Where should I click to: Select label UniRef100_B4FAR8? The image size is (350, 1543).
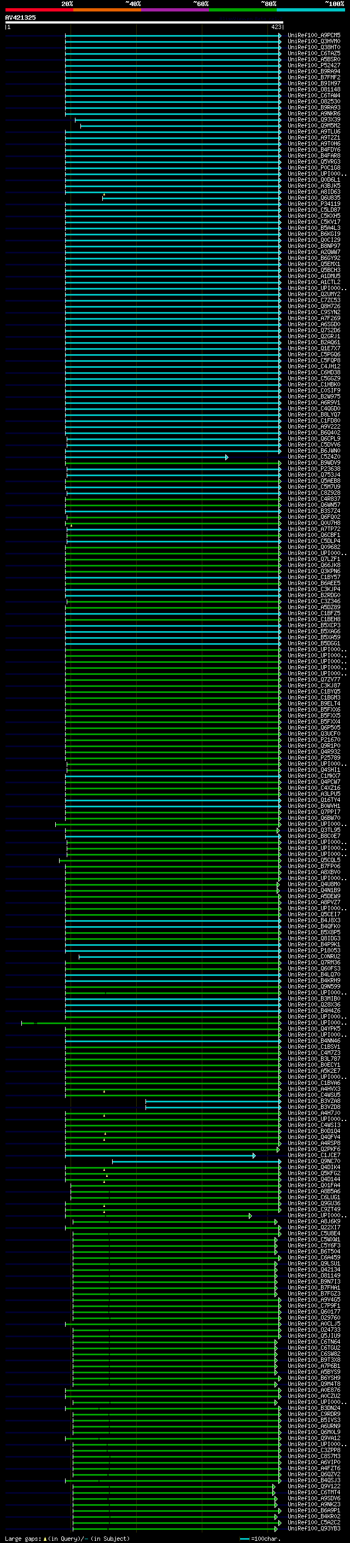[x=314, y=156]
